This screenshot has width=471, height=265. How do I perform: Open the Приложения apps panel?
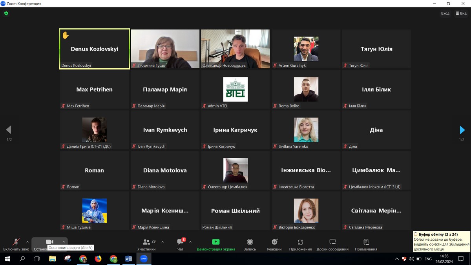click(x=300, y=244)
